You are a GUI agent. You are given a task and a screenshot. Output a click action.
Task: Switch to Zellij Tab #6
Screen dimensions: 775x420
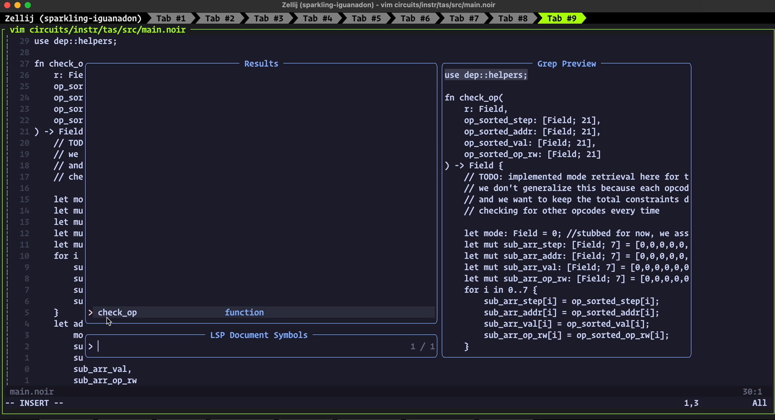415,18
